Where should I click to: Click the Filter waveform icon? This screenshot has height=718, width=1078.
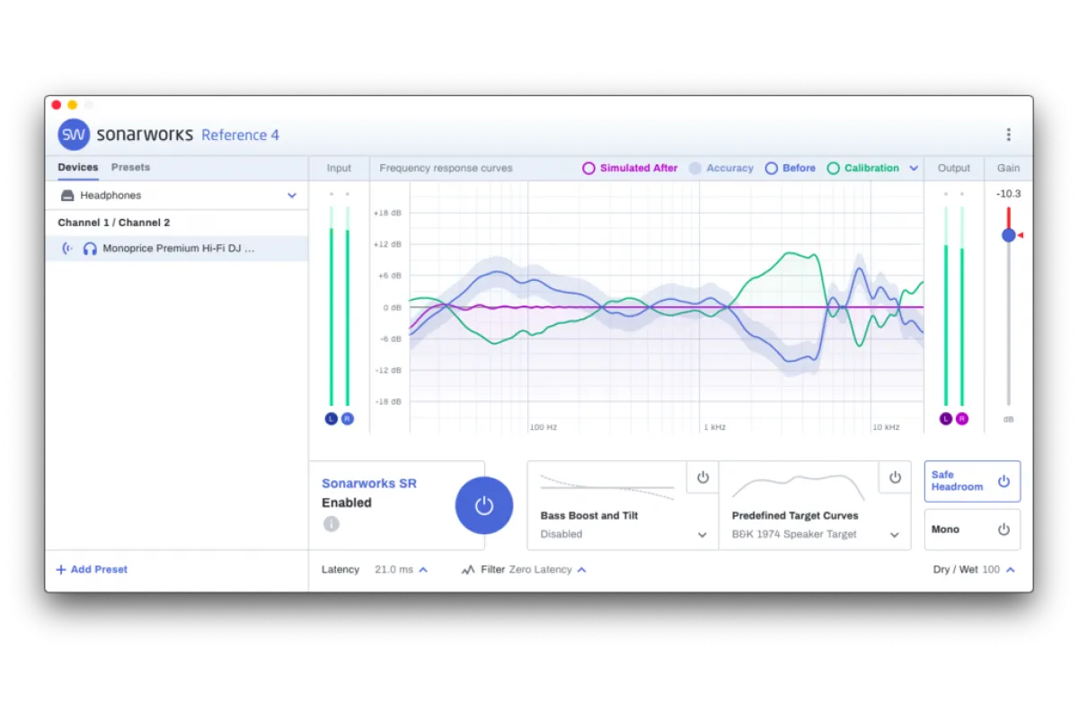click(x=468, y=570)
